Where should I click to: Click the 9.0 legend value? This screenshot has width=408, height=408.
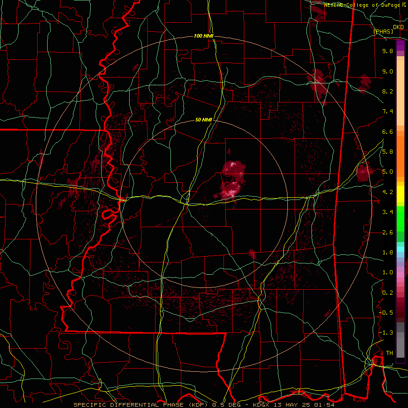tap(388, 71)
